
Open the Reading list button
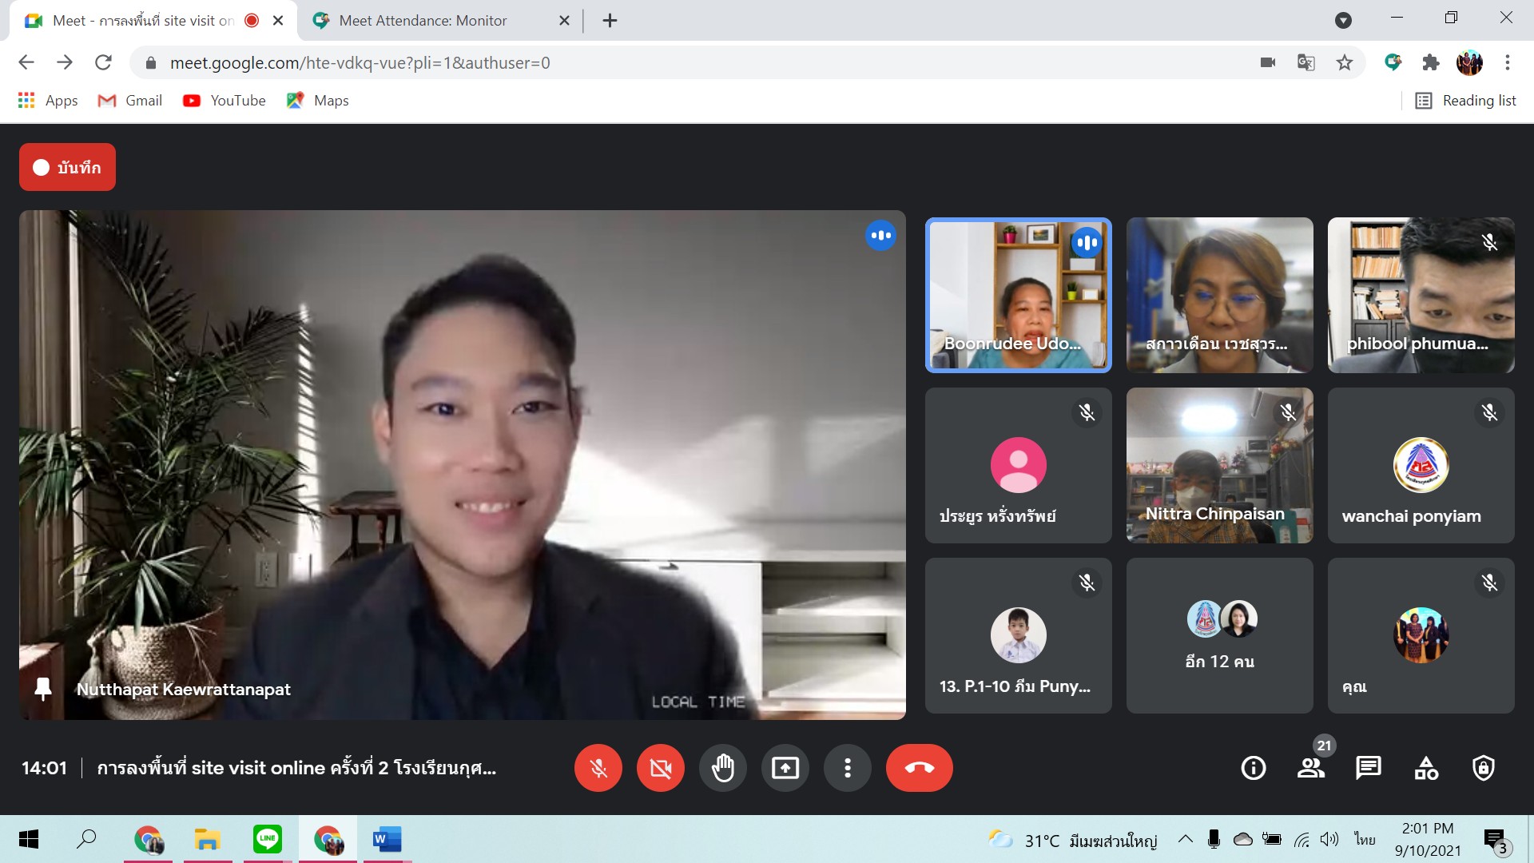tap(1466, 101)
